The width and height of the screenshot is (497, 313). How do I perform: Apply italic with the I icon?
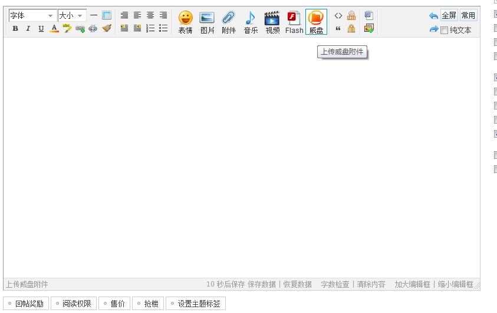(28, 28)
